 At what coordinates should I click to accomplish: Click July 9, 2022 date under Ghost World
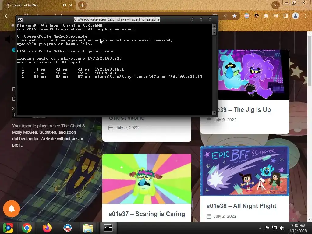[x=127, y=128]
